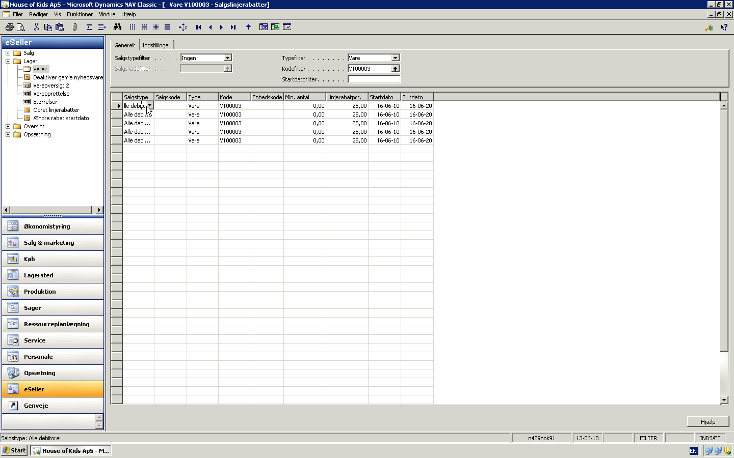Open the Vis menu
This screenshot has height=458, width=734.
(58, 14)
